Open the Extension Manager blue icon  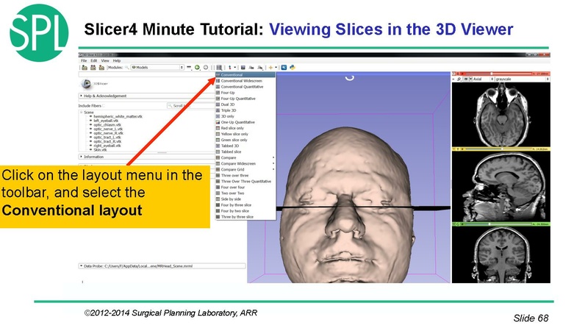tap(284, 68)
